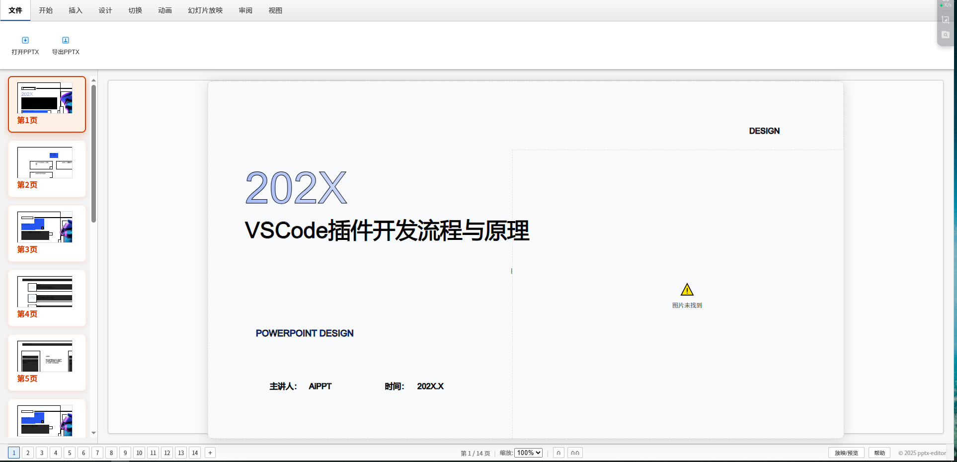Screen dimensions: 957x462
Task: Click the crop screenshot icon in floating widget
Action: tap(946, 20)
